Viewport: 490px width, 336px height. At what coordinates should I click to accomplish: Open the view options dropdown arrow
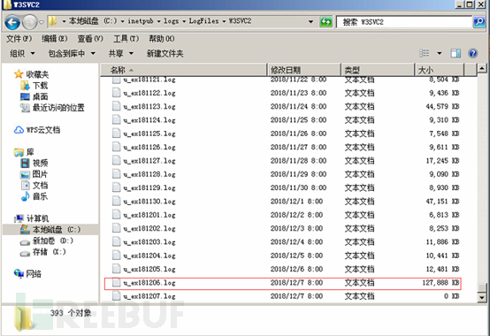pos(439,53)
